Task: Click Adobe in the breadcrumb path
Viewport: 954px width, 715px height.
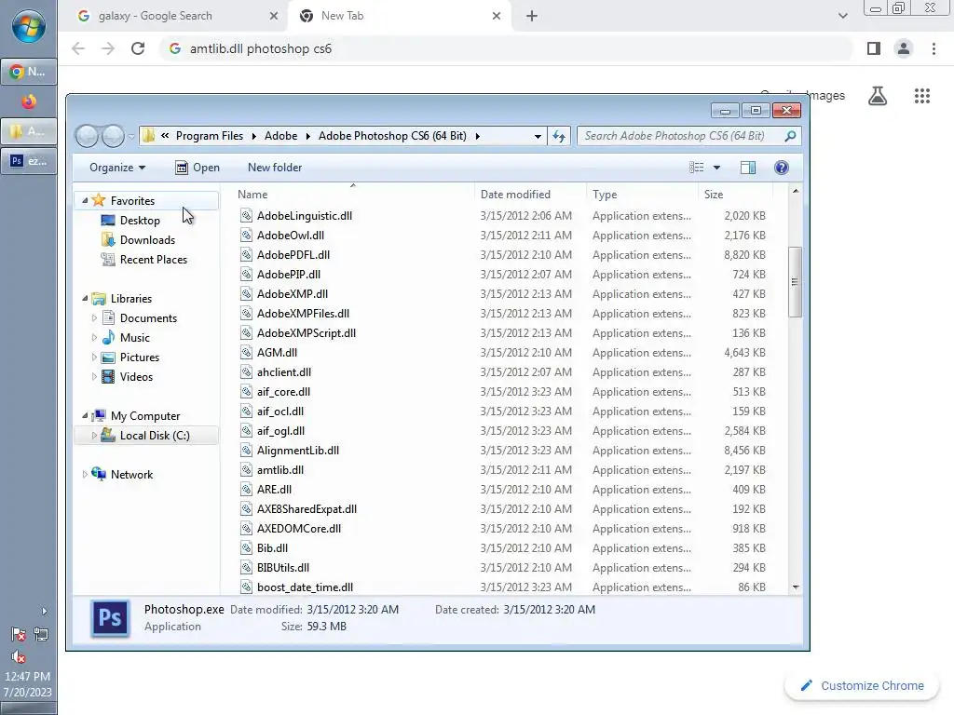Action: point(281,136)
